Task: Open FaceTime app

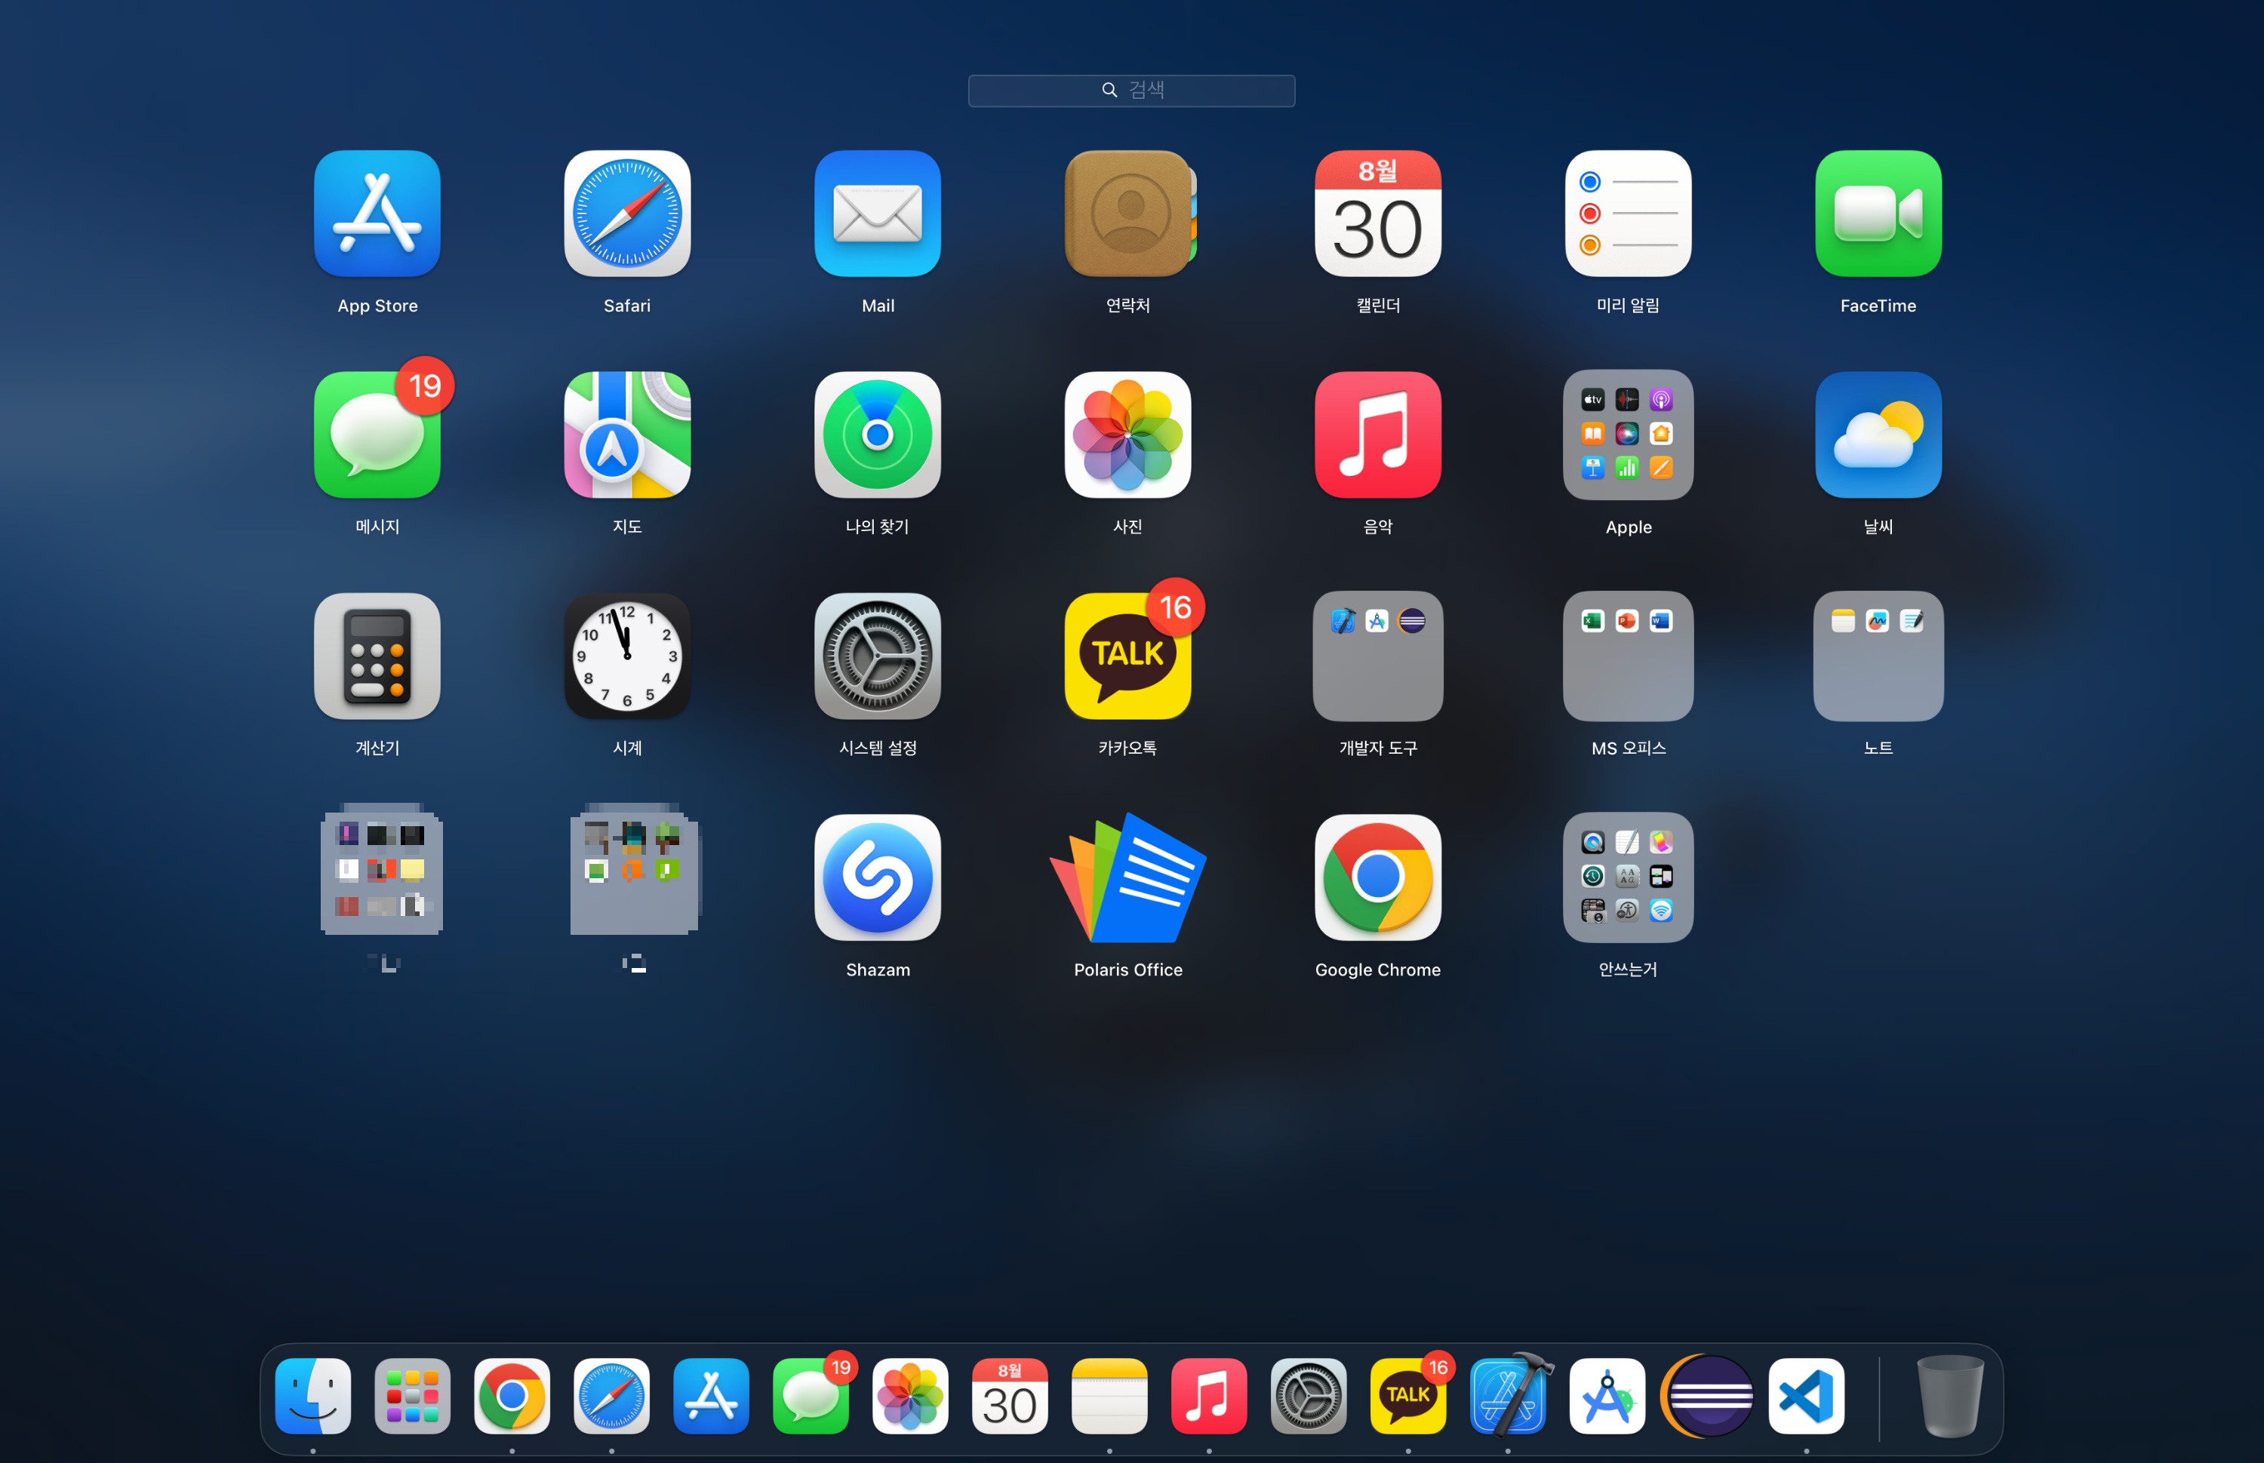Action: 1878,213
